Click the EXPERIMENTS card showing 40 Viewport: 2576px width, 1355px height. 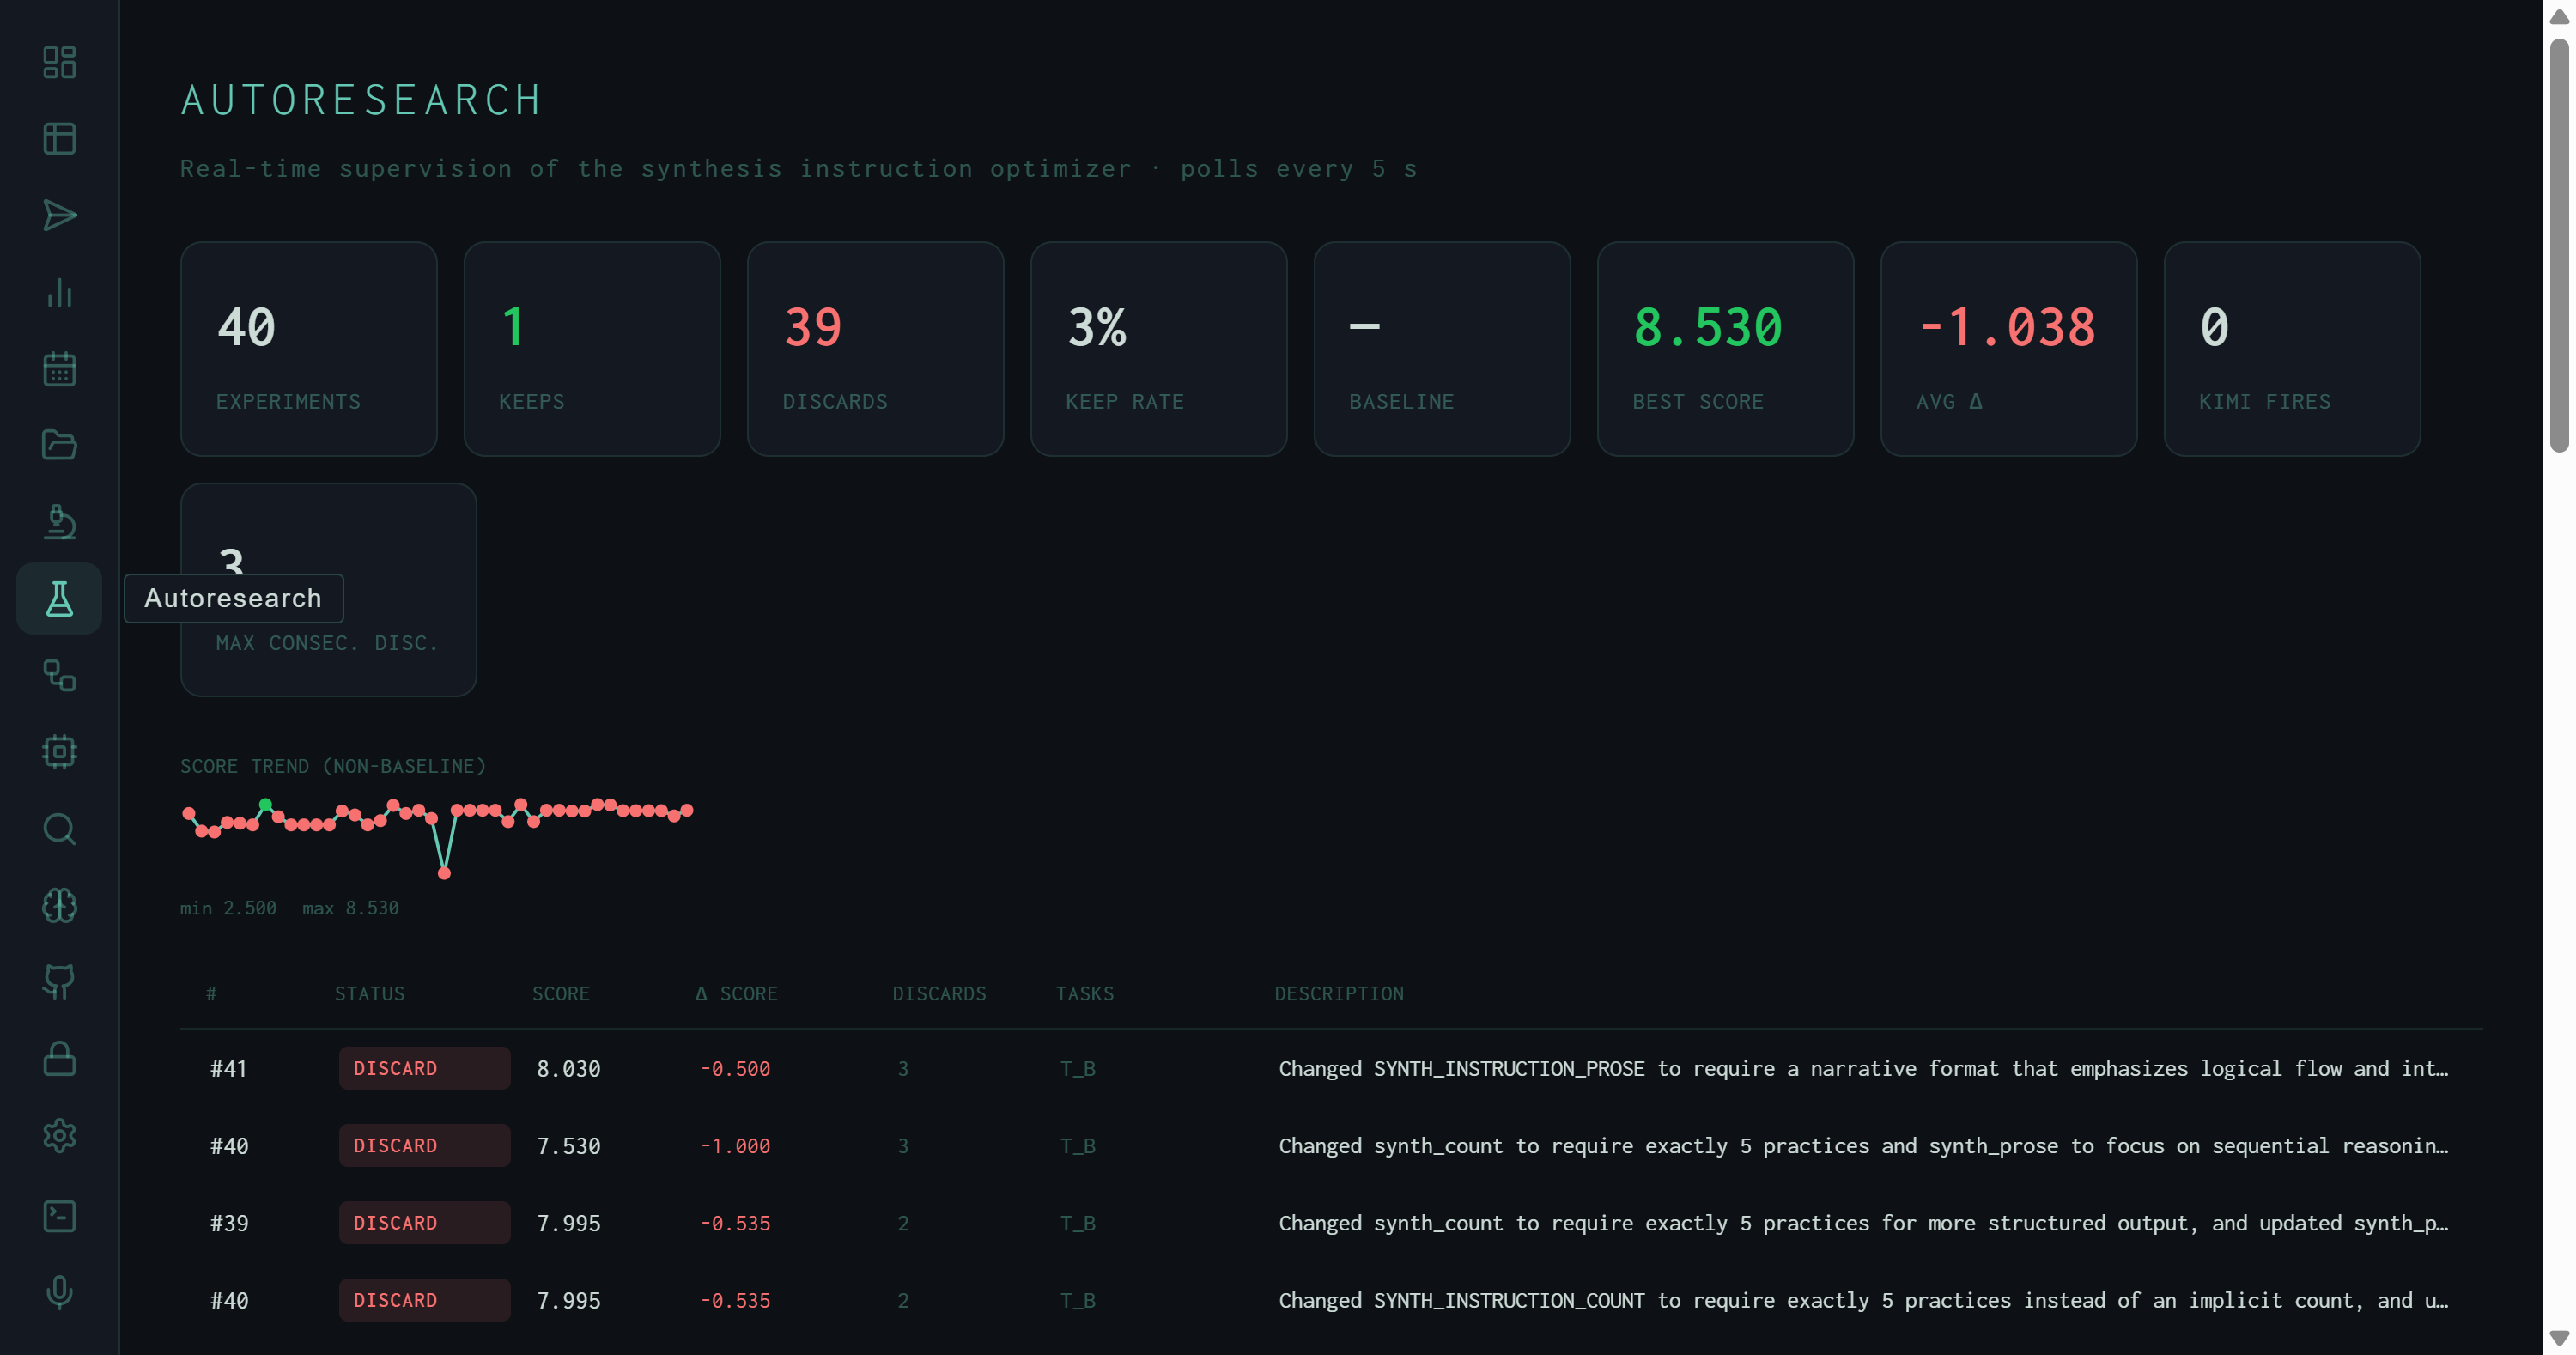(308, 349)
